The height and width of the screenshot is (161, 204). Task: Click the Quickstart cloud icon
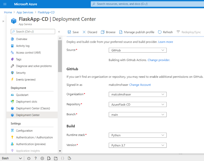pyautogui.click(x=12, y=95)
